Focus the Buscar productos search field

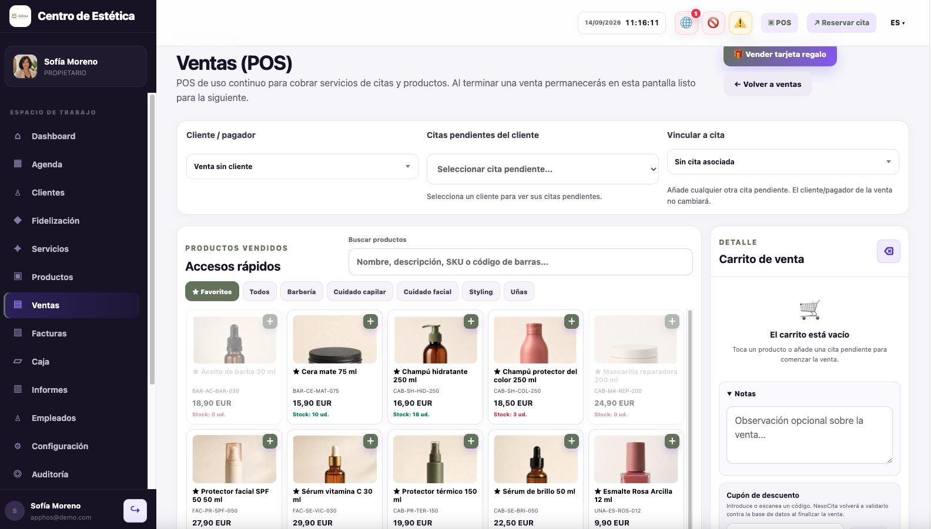click(521, 262)
